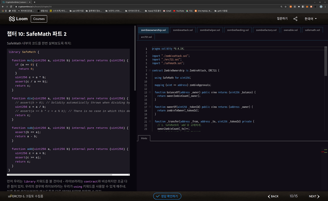
Task: Open the YouTube bookmark
Action: coord(178,11)
